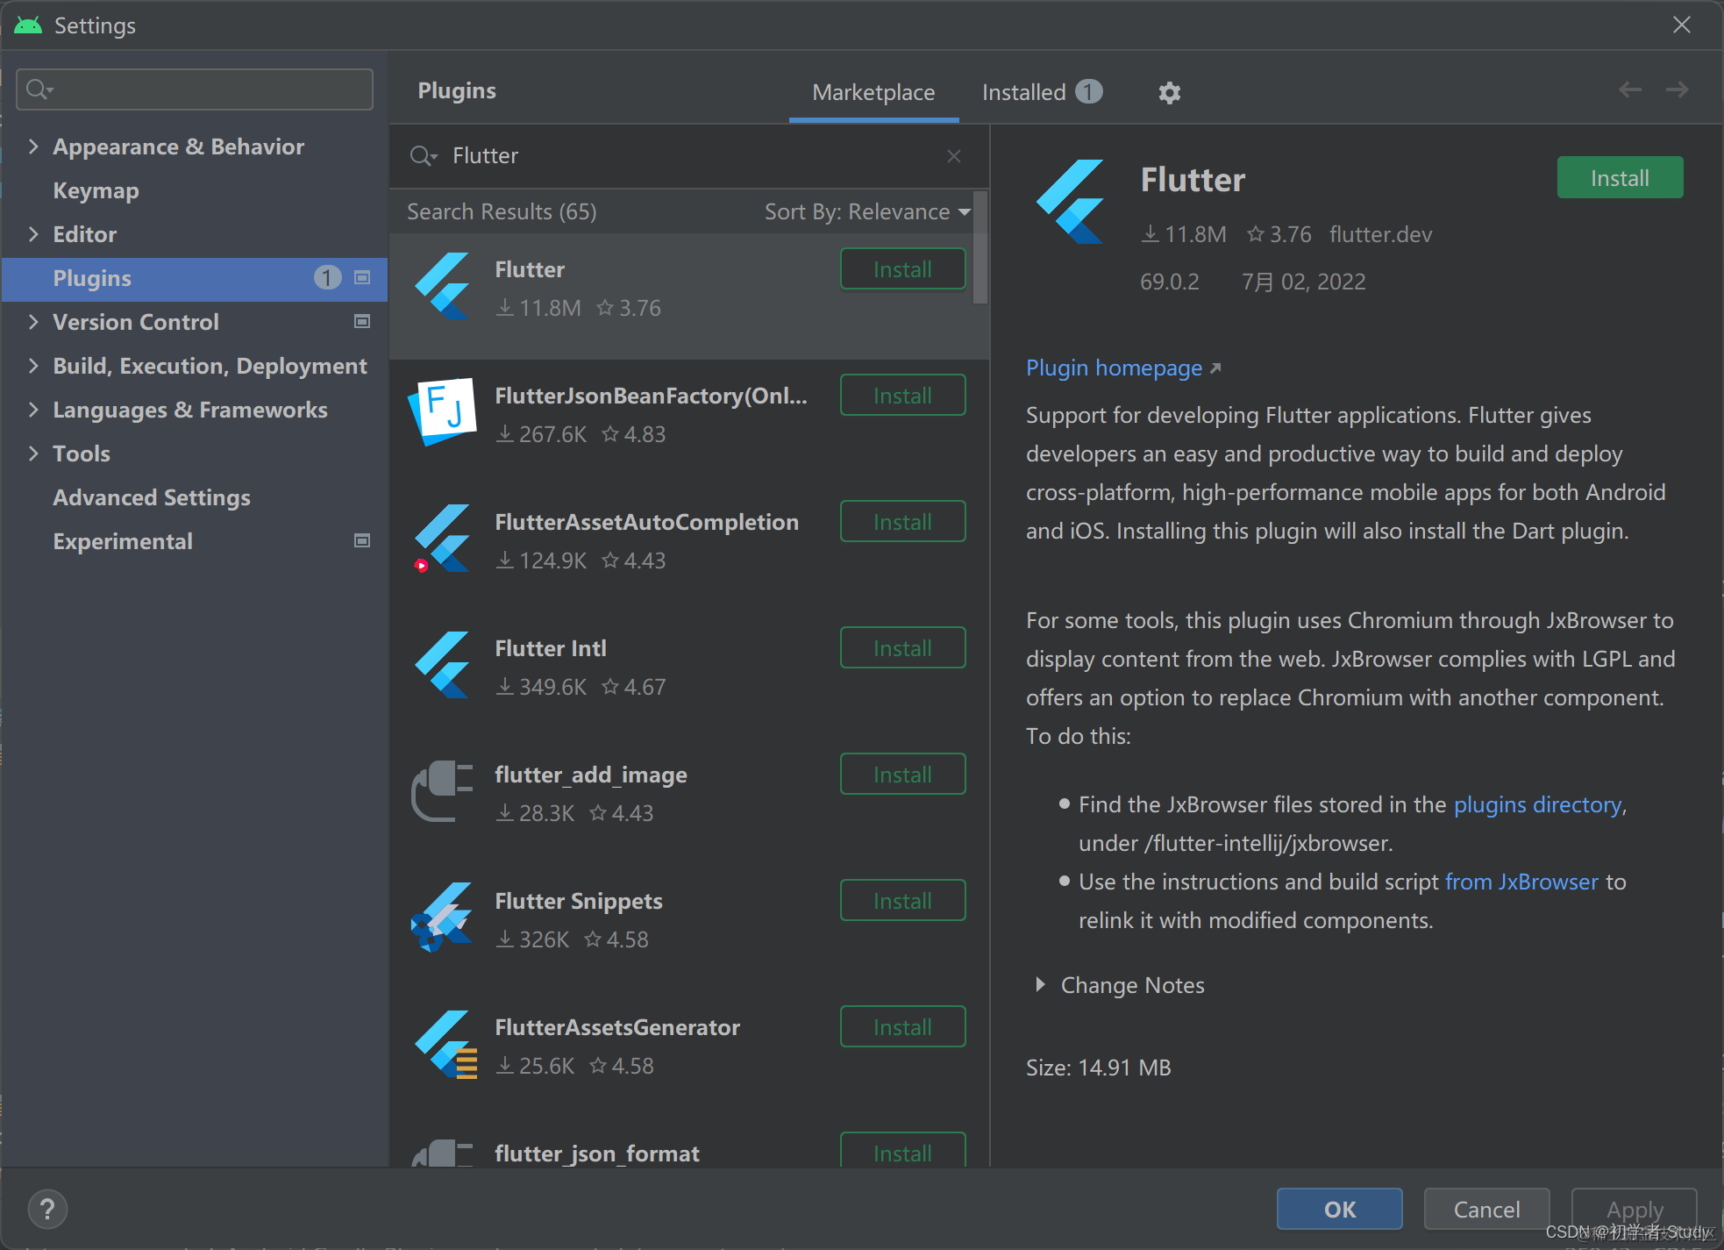This screenshot has height=1250, width=1724.
Task: Click the plugins settings gear icon
Action: 1169,92
